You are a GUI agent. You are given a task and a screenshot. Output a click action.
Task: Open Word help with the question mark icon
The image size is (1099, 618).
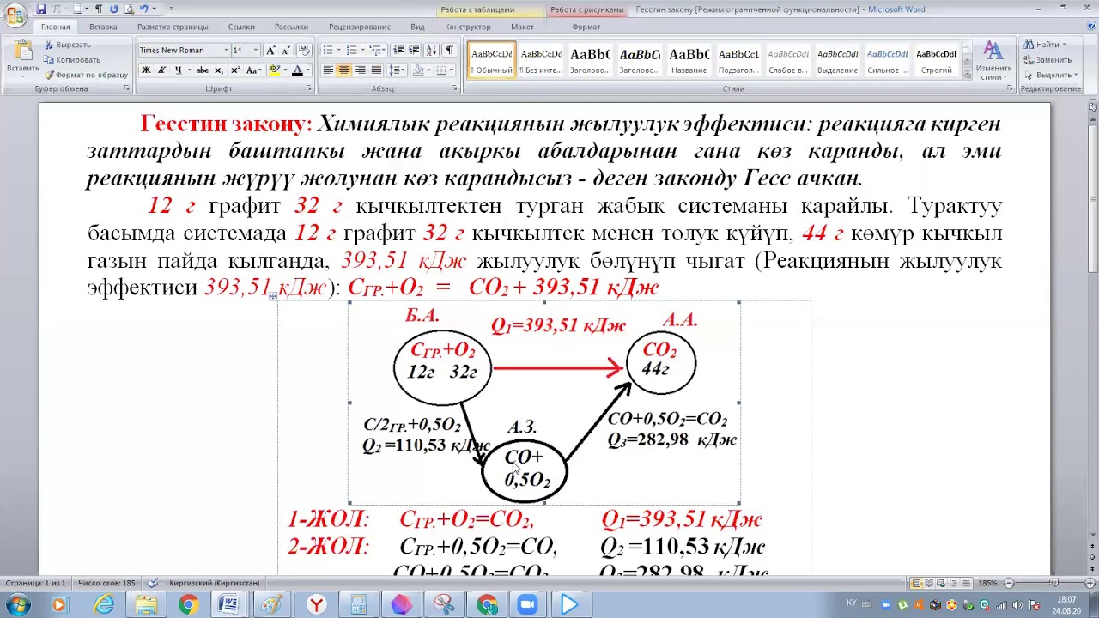[x=1091, y=27]
